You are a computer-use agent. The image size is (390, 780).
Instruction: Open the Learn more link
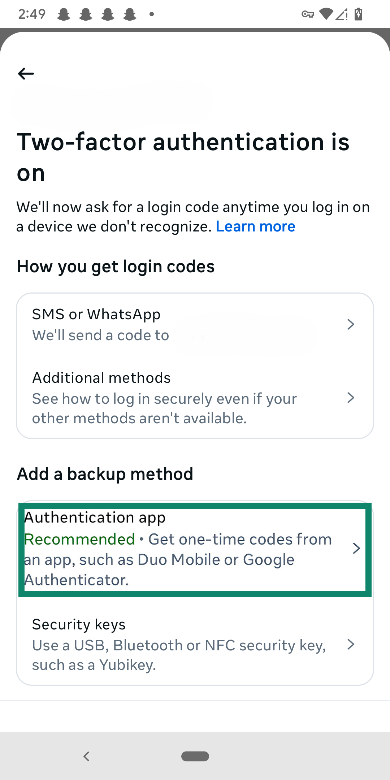(x=255, y=226)
